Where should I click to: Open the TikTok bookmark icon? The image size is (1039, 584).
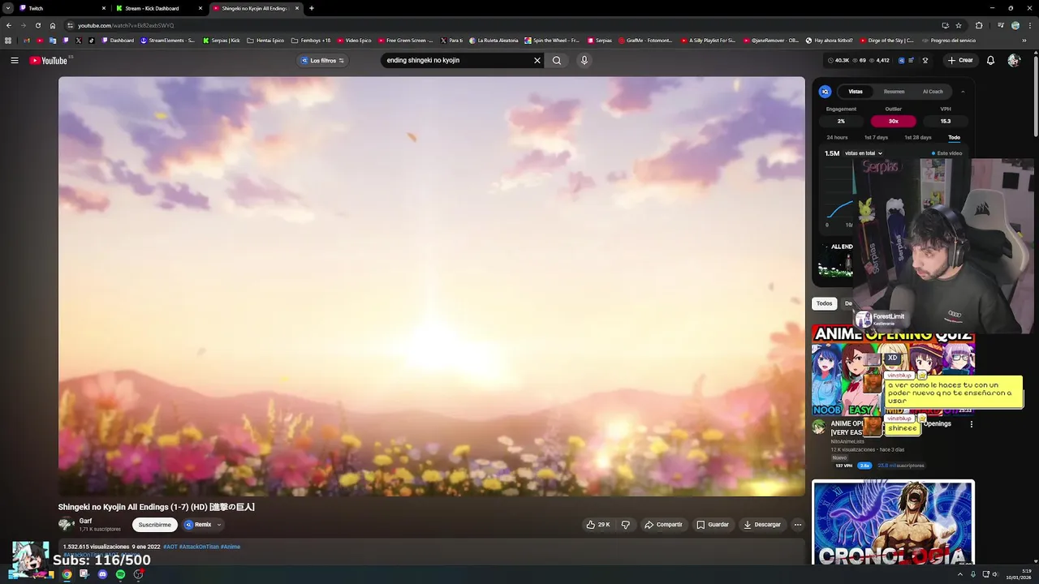tap(92, 41)
